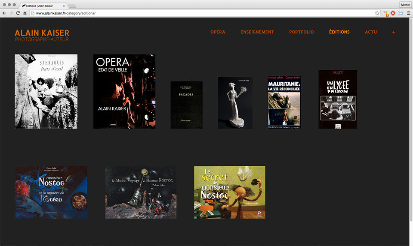Click the page icon beside the URL

click(x=33, y=13)
